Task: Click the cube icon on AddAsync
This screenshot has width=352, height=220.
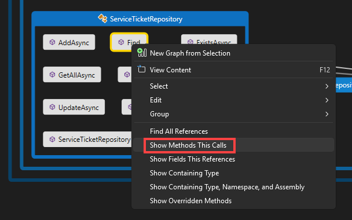Action: (x=52, y=42)
